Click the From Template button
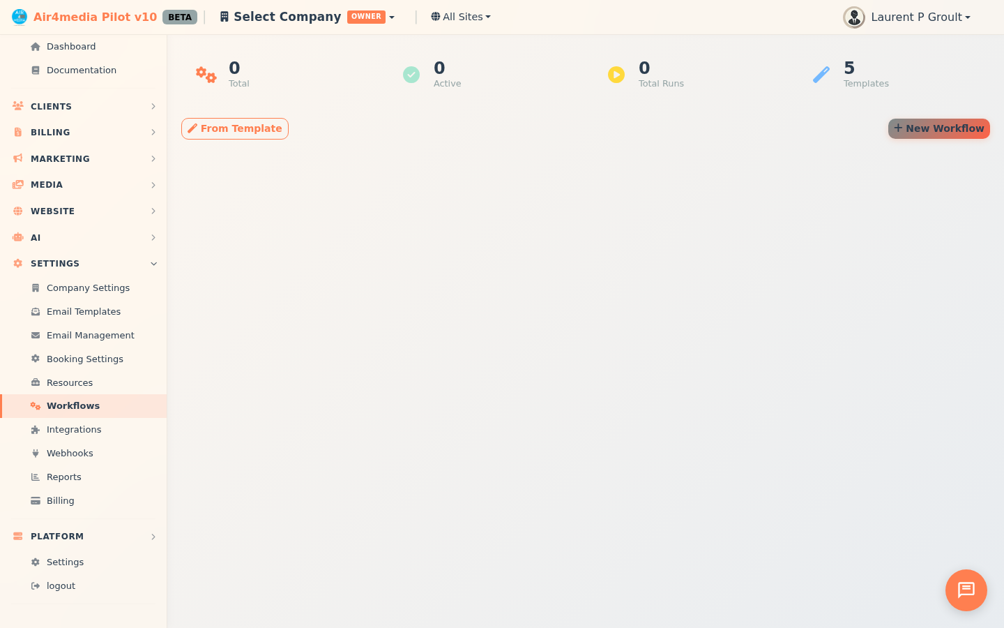Image resolution: width=1004 pixels, height=628 pixels. click(x=234, y=128)
